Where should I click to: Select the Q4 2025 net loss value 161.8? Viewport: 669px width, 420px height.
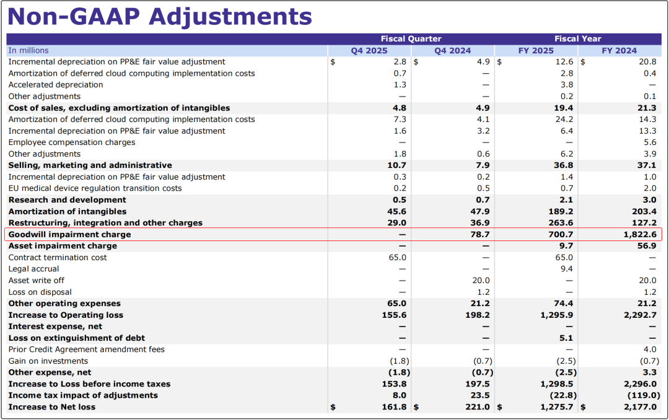click(x=394, y=407)
